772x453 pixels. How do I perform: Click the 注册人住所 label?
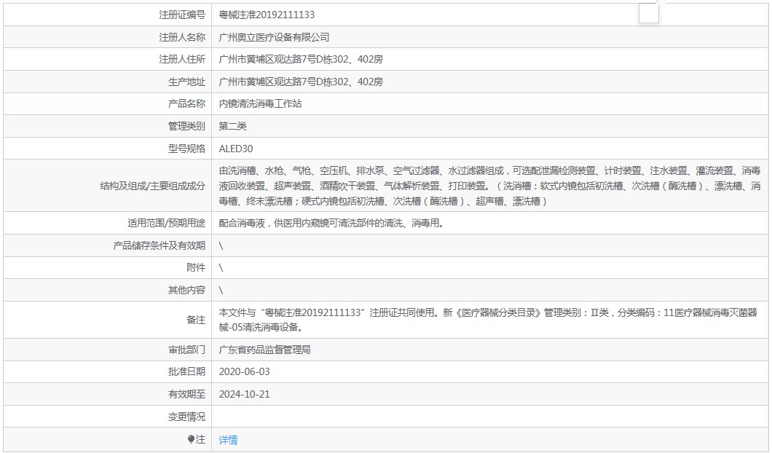(x=181, y=60)
